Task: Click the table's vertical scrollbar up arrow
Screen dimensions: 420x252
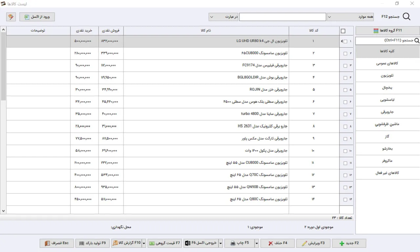Action: point(3,30)
